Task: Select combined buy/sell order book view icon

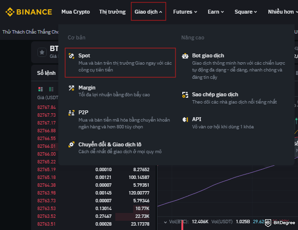Action: click(40, 89)
